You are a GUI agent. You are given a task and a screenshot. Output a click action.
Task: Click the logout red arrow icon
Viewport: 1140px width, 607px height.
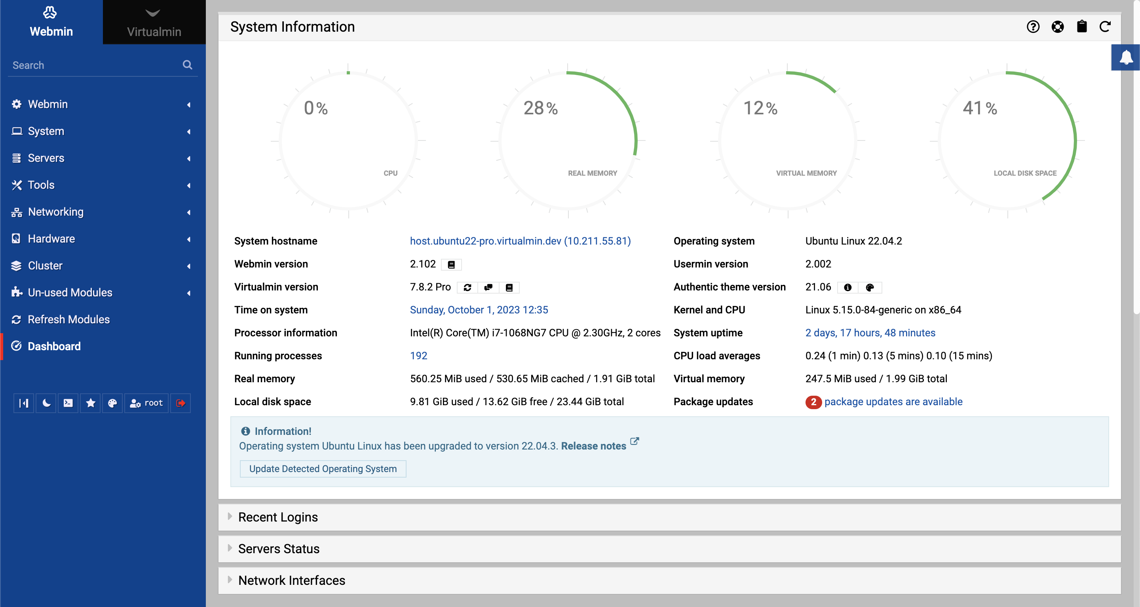point(181,403)
